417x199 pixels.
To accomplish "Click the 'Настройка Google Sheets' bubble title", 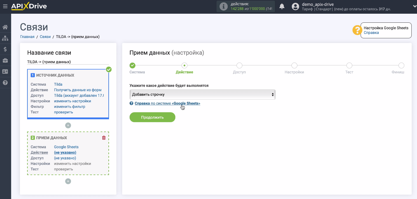I will click(x=386, y=28).
